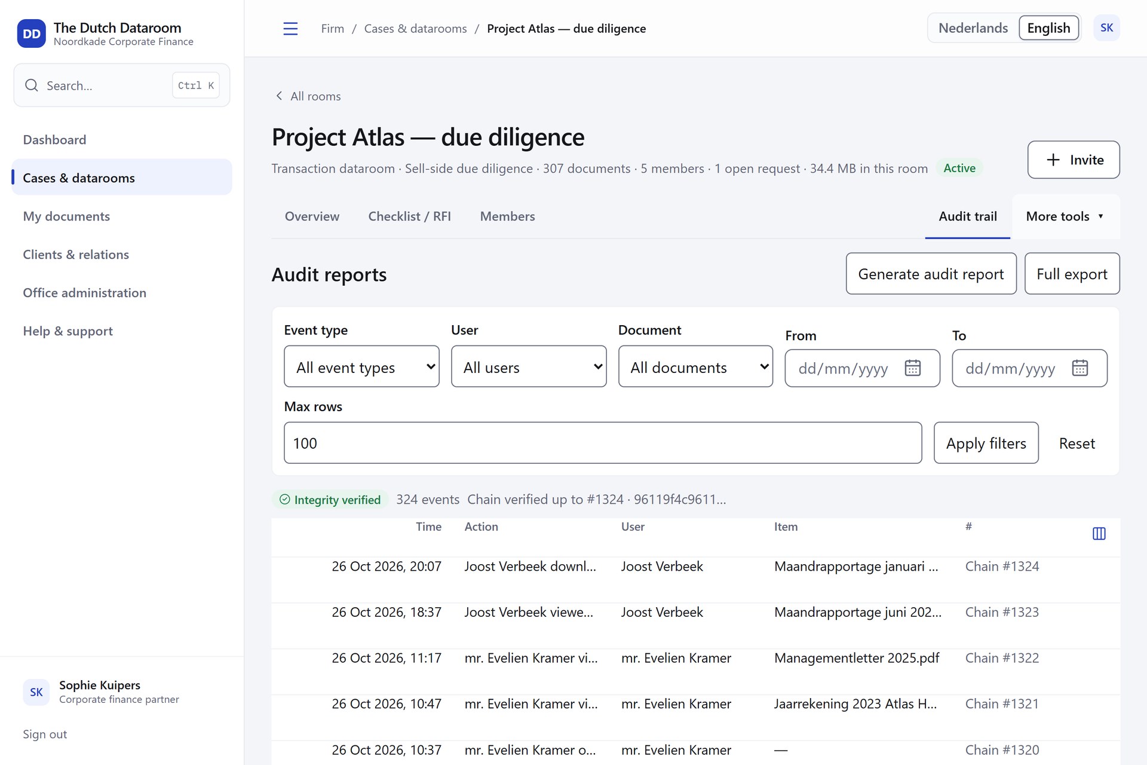Open Help & support in the sidebar
This screenshot has width=1147, height=765.
122,331
